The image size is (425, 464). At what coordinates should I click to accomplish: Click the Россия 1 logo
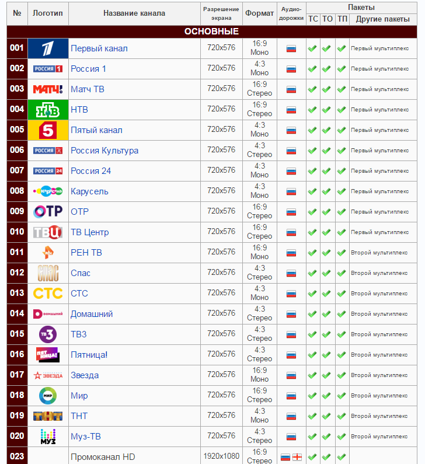[x=48, y=69]
